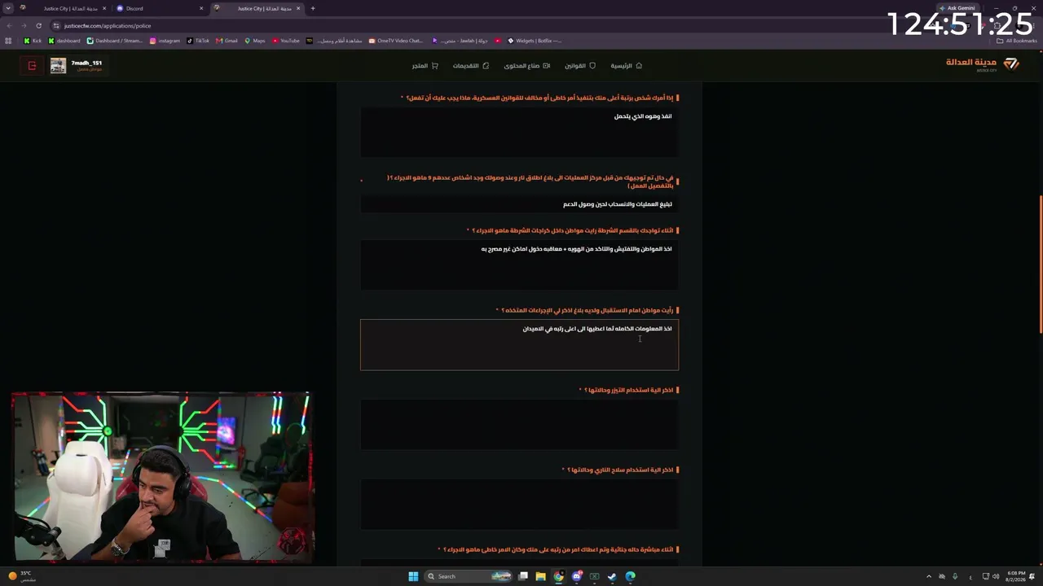Open the bookmarks apps grid icon
Image resolution: width=1043 pixels, height=586 pixels.
pyautogui.click(x=9, y=41)
